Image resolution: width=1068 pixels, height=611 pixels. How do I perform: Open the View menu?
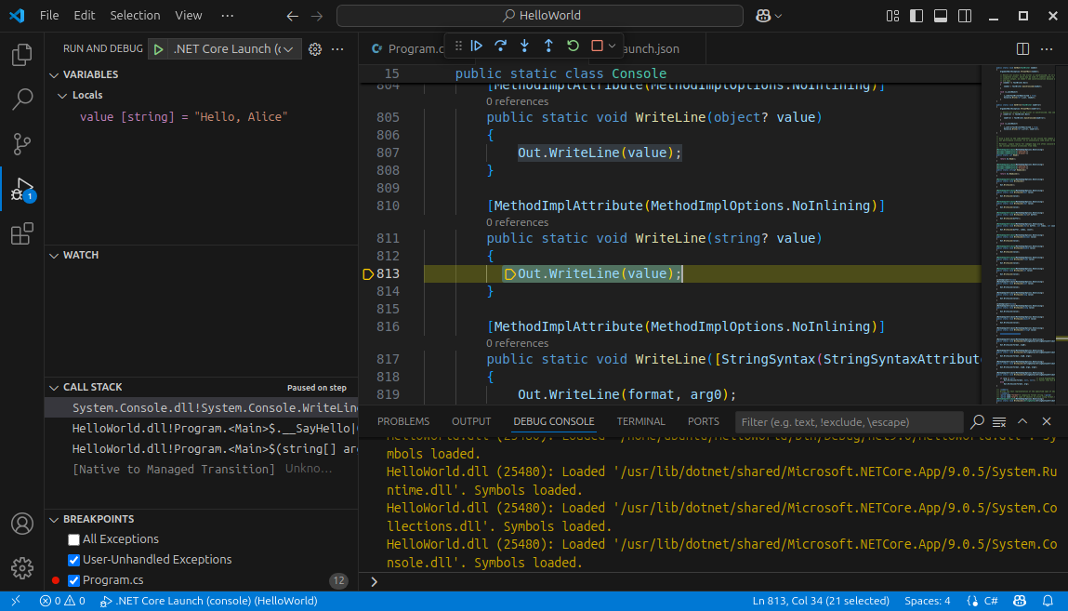188,15
